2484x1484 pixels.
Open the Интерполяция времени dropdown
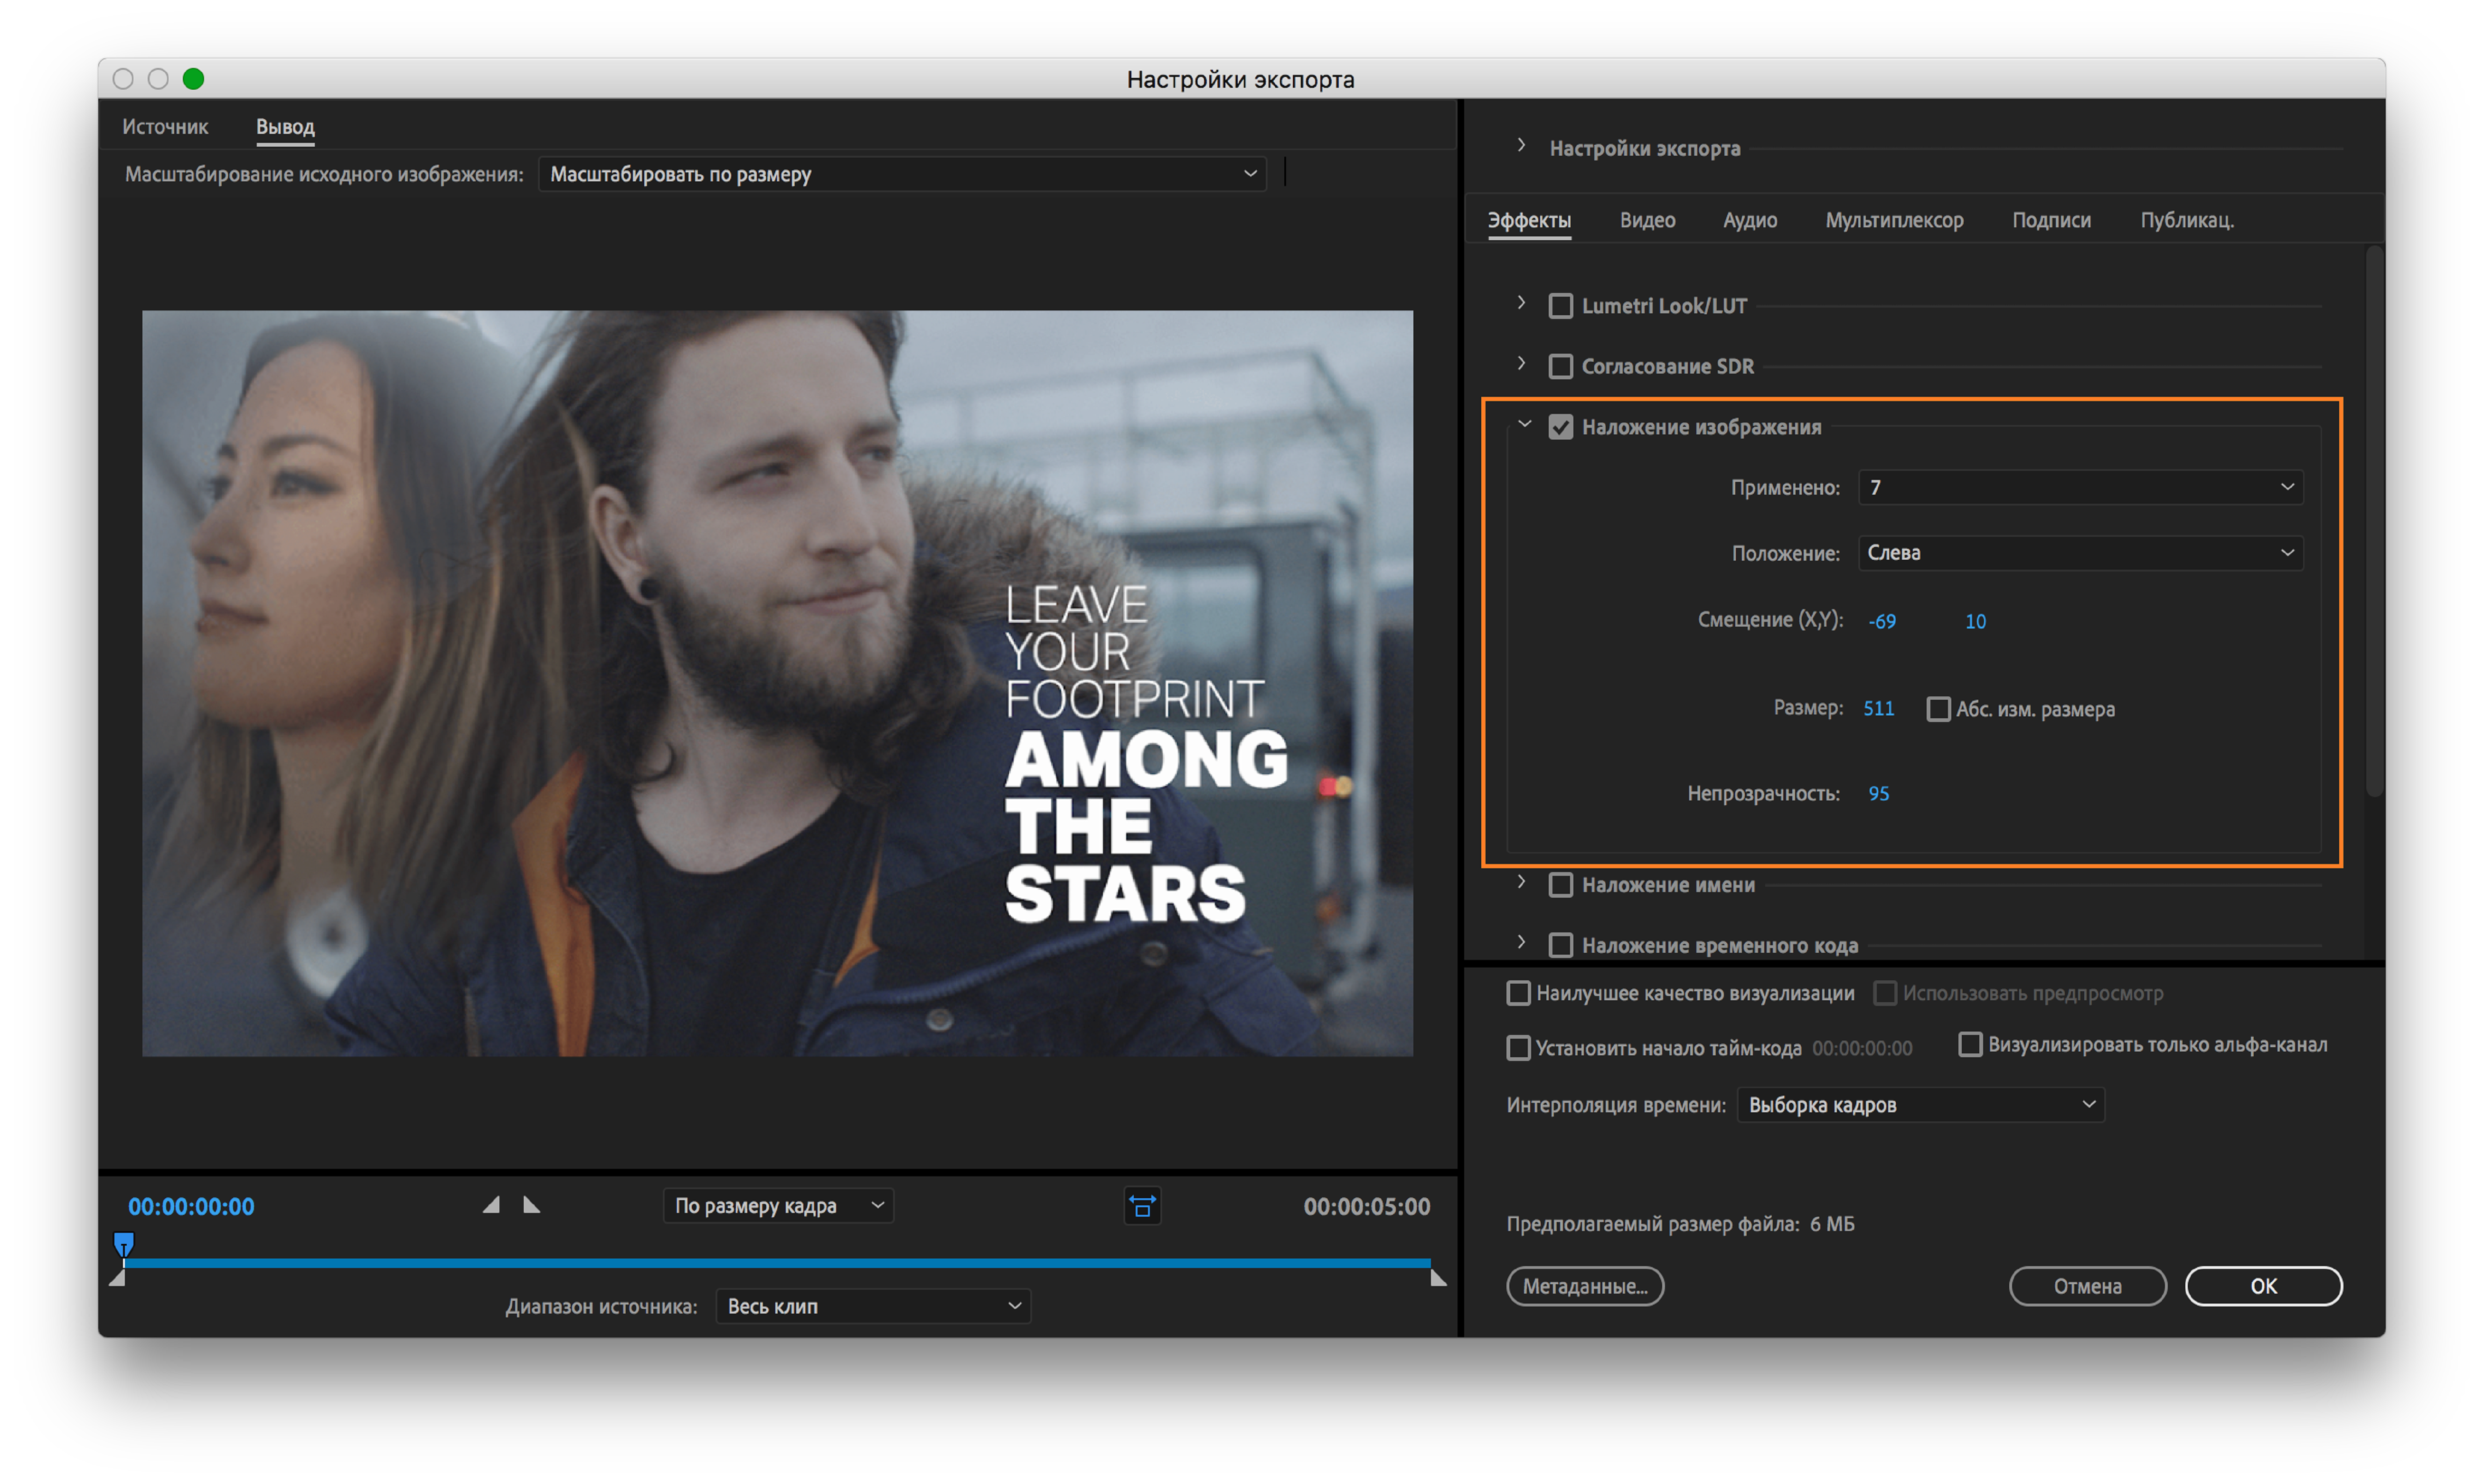point(1919,1104)
